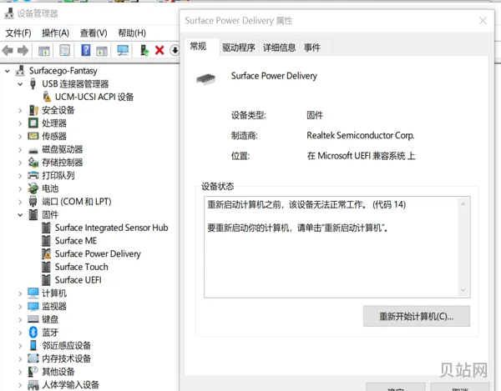Click the Update driver toolbar icon with green arrow
The width and height of the screenshot is (501, 391).
(144, 50)
